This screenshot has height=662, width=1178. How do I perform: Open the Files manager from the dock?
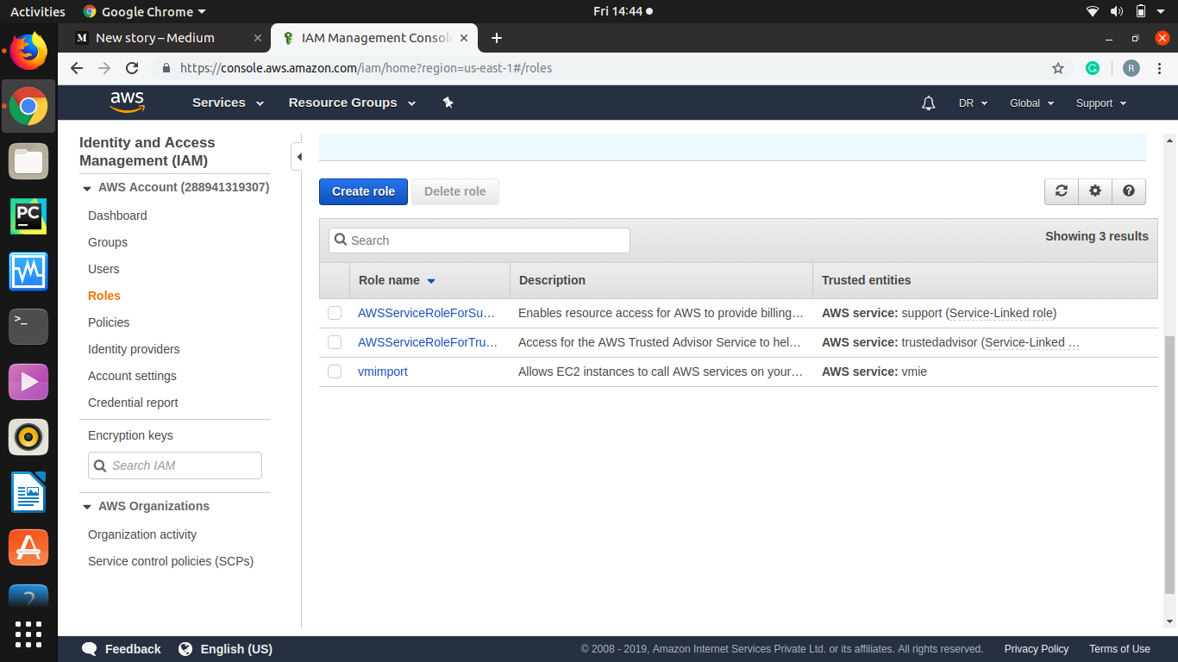tap(28, 161)
